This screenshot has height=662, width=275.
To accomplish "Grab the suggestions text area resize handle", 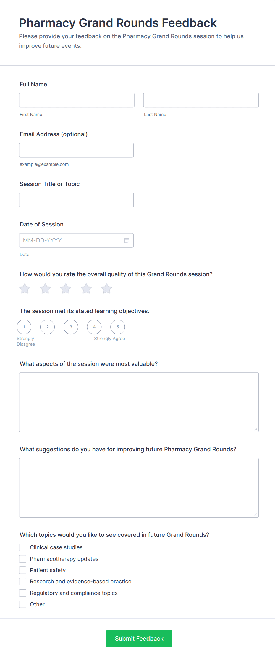I will pos(256,515).
